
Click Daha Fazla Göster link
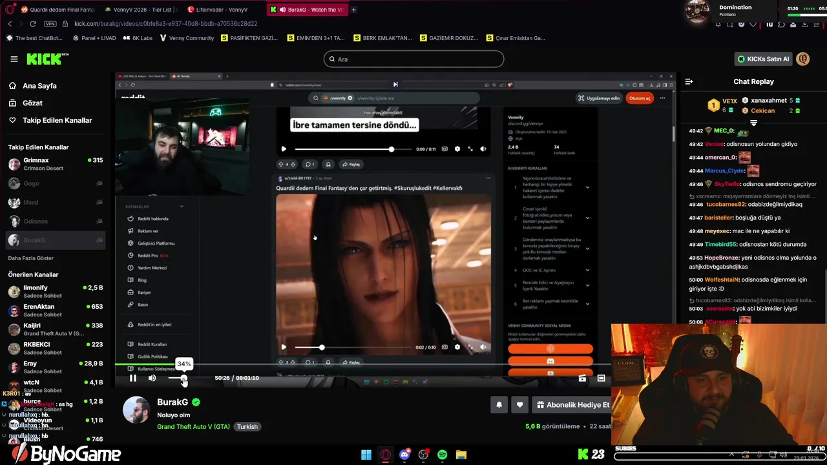click(x=30, y=258)
